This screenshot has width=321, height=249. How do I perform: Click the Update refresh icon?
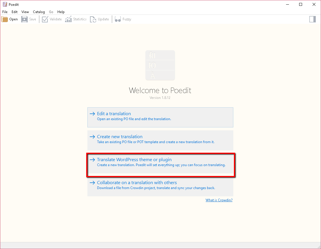(93, 19)
